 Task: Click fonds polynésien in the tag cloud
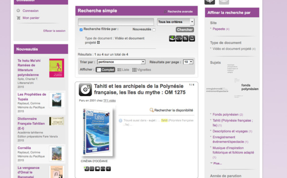click(250, 87)
